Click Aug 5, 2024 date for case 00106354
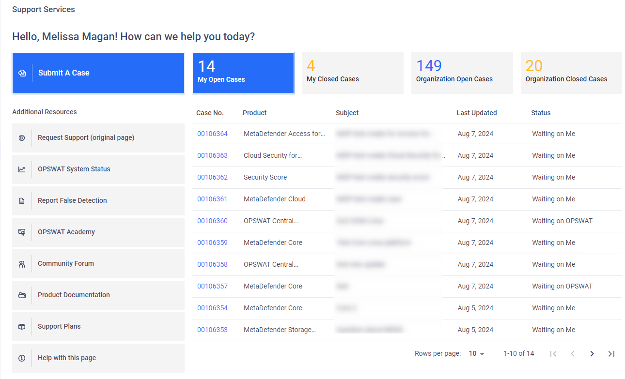This screenshot has height=379, width=625. coord(475,308)
